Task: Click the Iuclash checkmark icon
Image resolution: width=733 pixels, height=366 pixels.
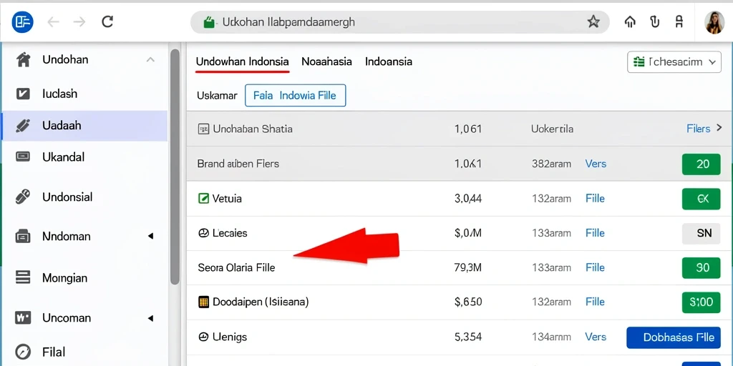Action: (23, 94)
